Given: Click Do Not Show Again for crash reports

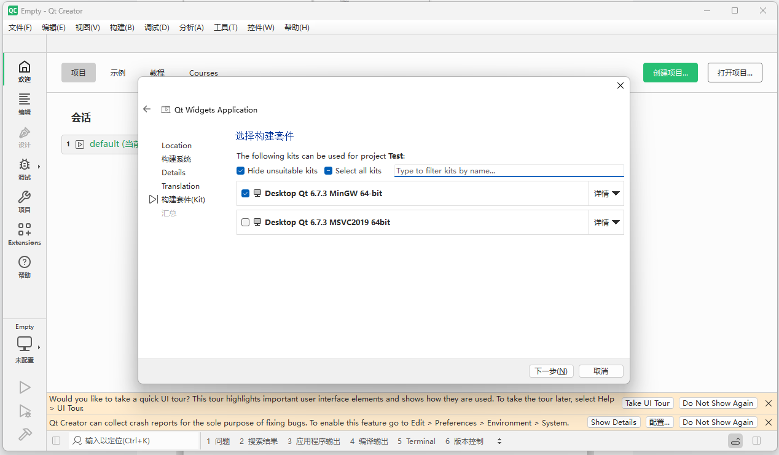Looking at the screenshot, I should [718, 422].
